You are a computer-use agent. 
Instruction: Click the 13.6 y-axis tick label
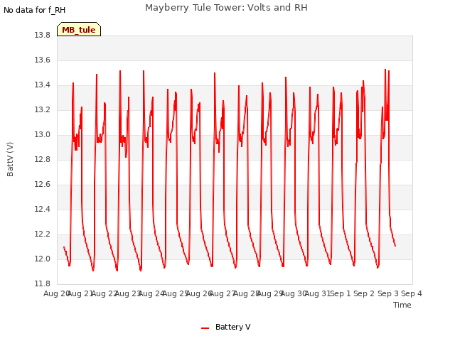point(43,60)
